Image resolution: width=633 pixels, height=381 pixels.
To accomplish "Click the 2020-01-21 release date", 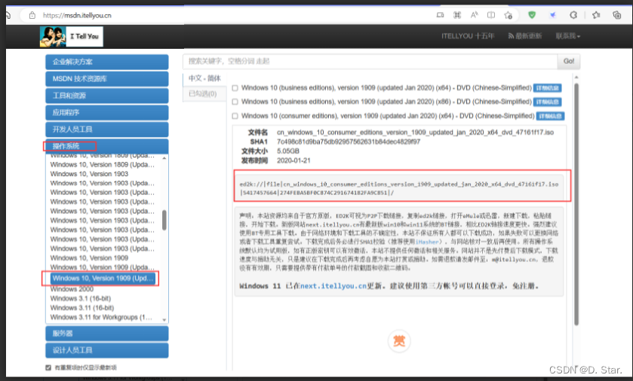I will (x=293, y=160).
